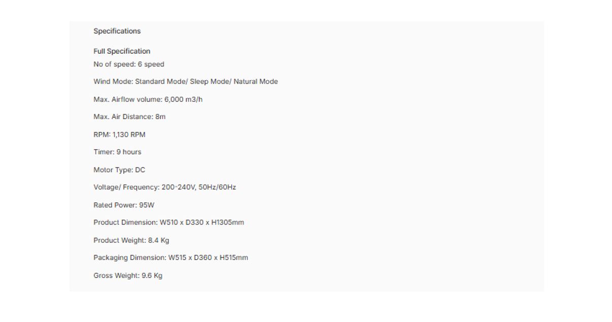612x322 pixels.
Task: Click the Product Weight: 8.4 Kg text
Action: pyautogui.click(x=131, y=240)
